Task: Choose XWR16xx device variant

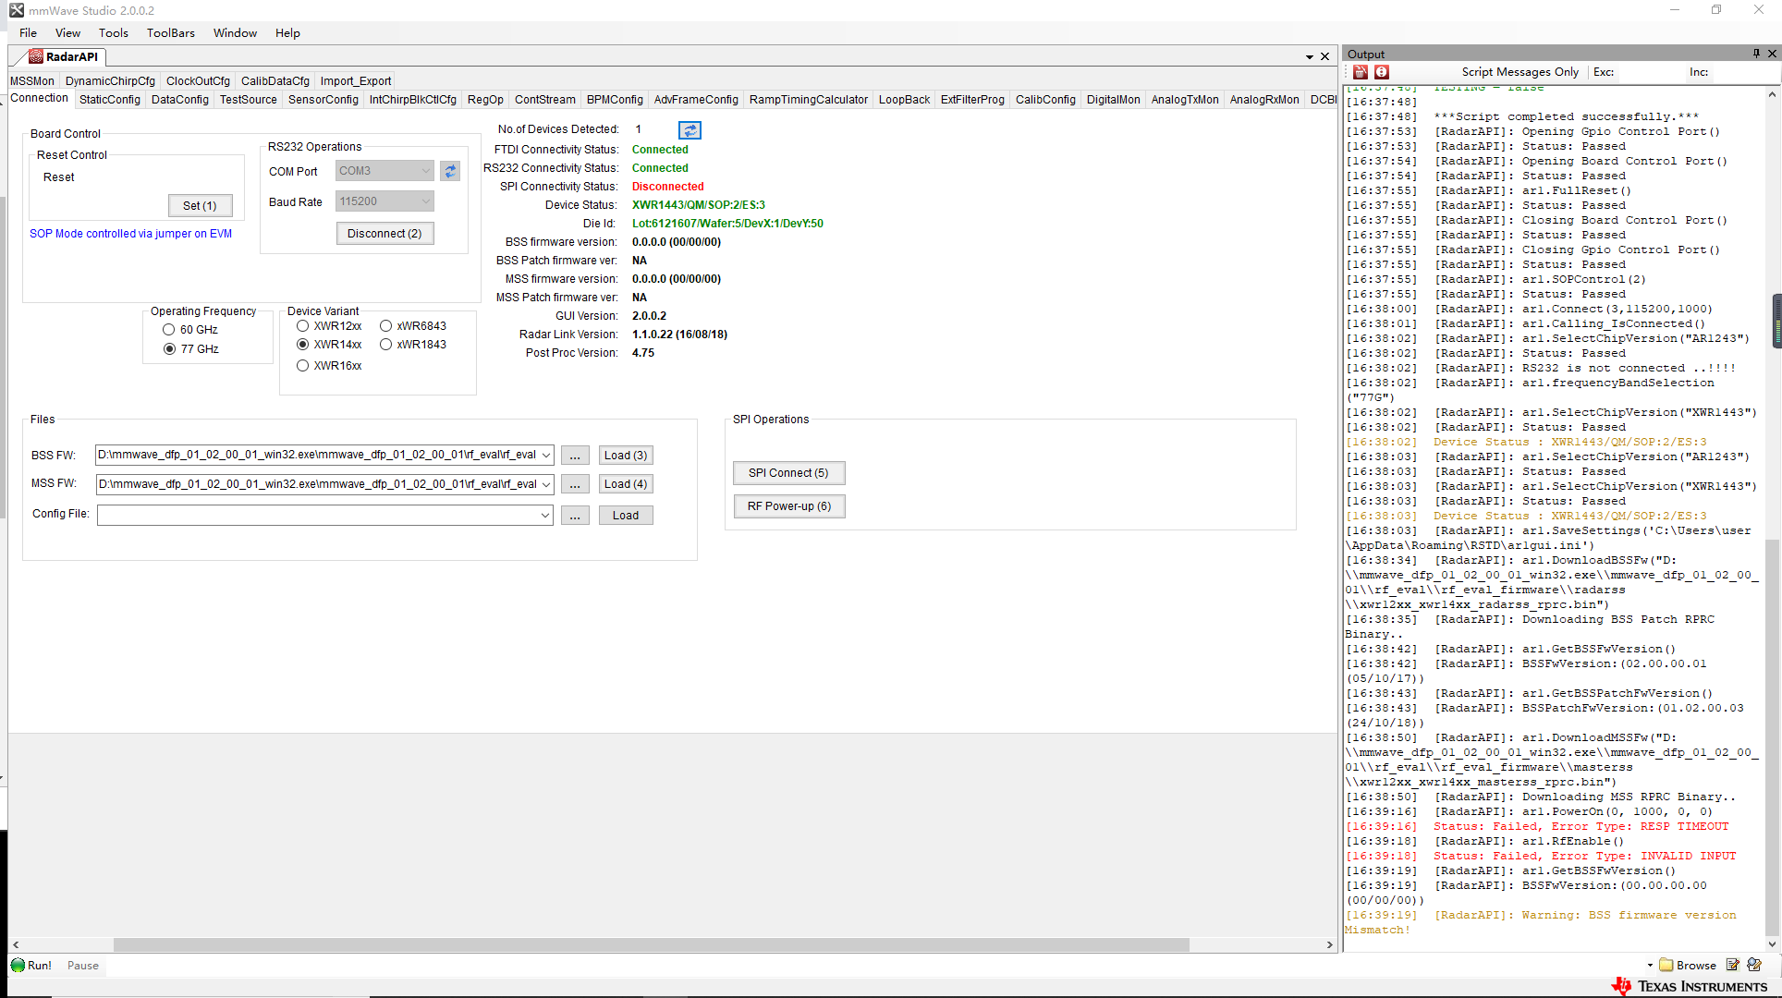Action: [x=302, y=365]
